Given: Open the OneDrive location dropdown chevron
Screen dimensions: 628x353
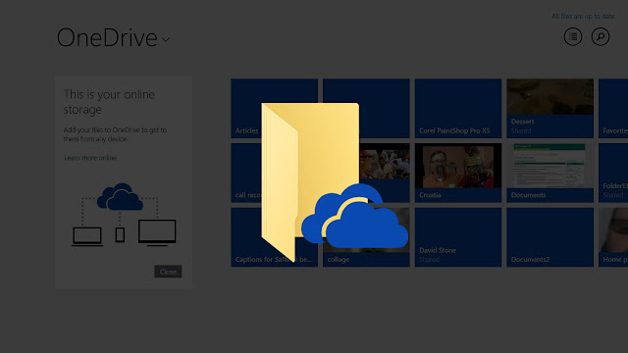Looking at the screenshot, I should pos(166,39).
